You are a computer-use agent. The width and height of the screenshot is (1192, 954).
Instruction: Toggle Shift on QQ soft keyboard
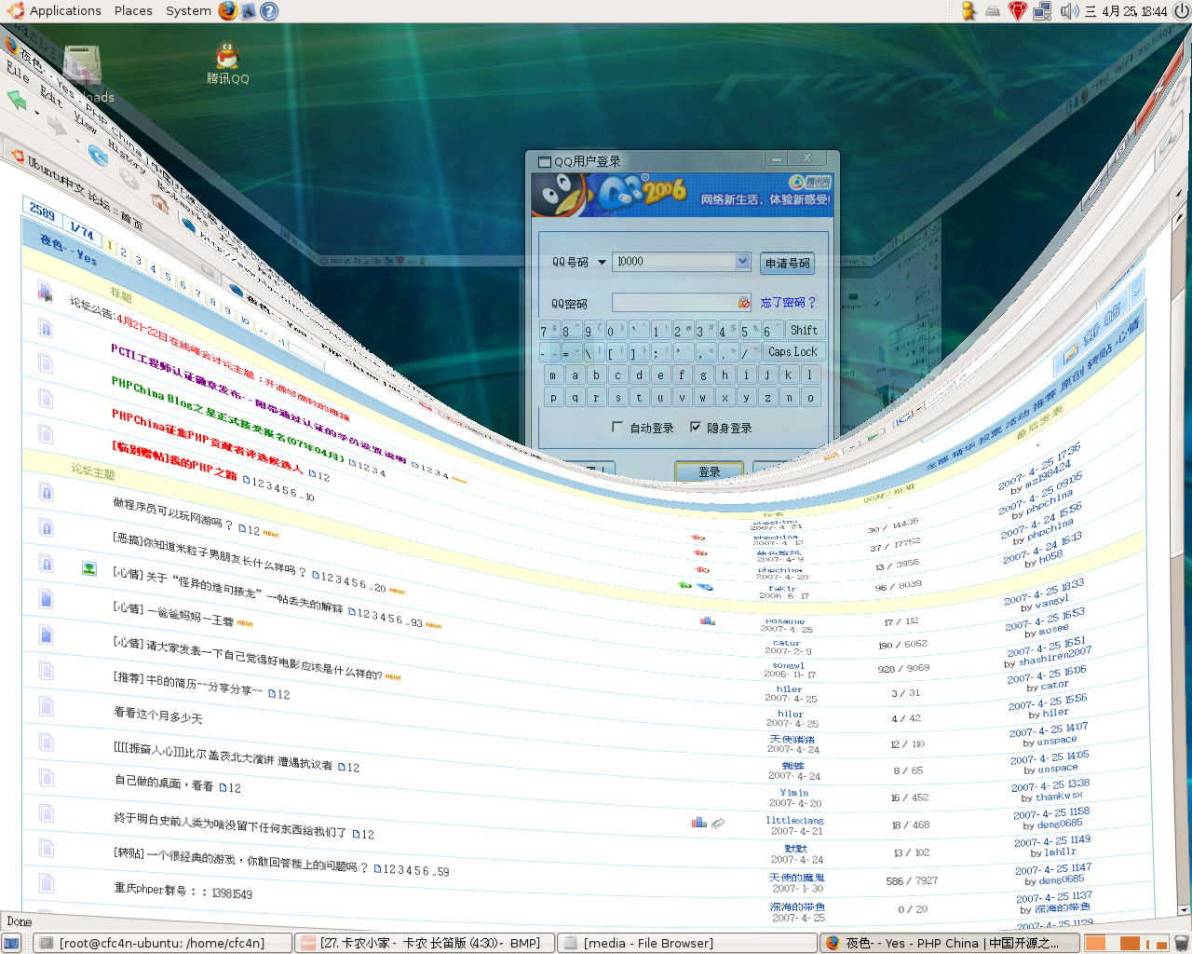(804, 331)
